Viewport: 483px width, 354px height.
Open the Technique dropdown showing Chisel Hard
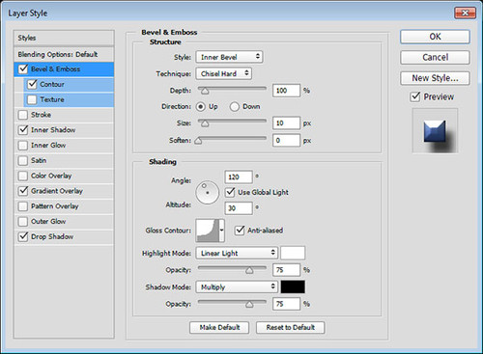pos(224,73)
